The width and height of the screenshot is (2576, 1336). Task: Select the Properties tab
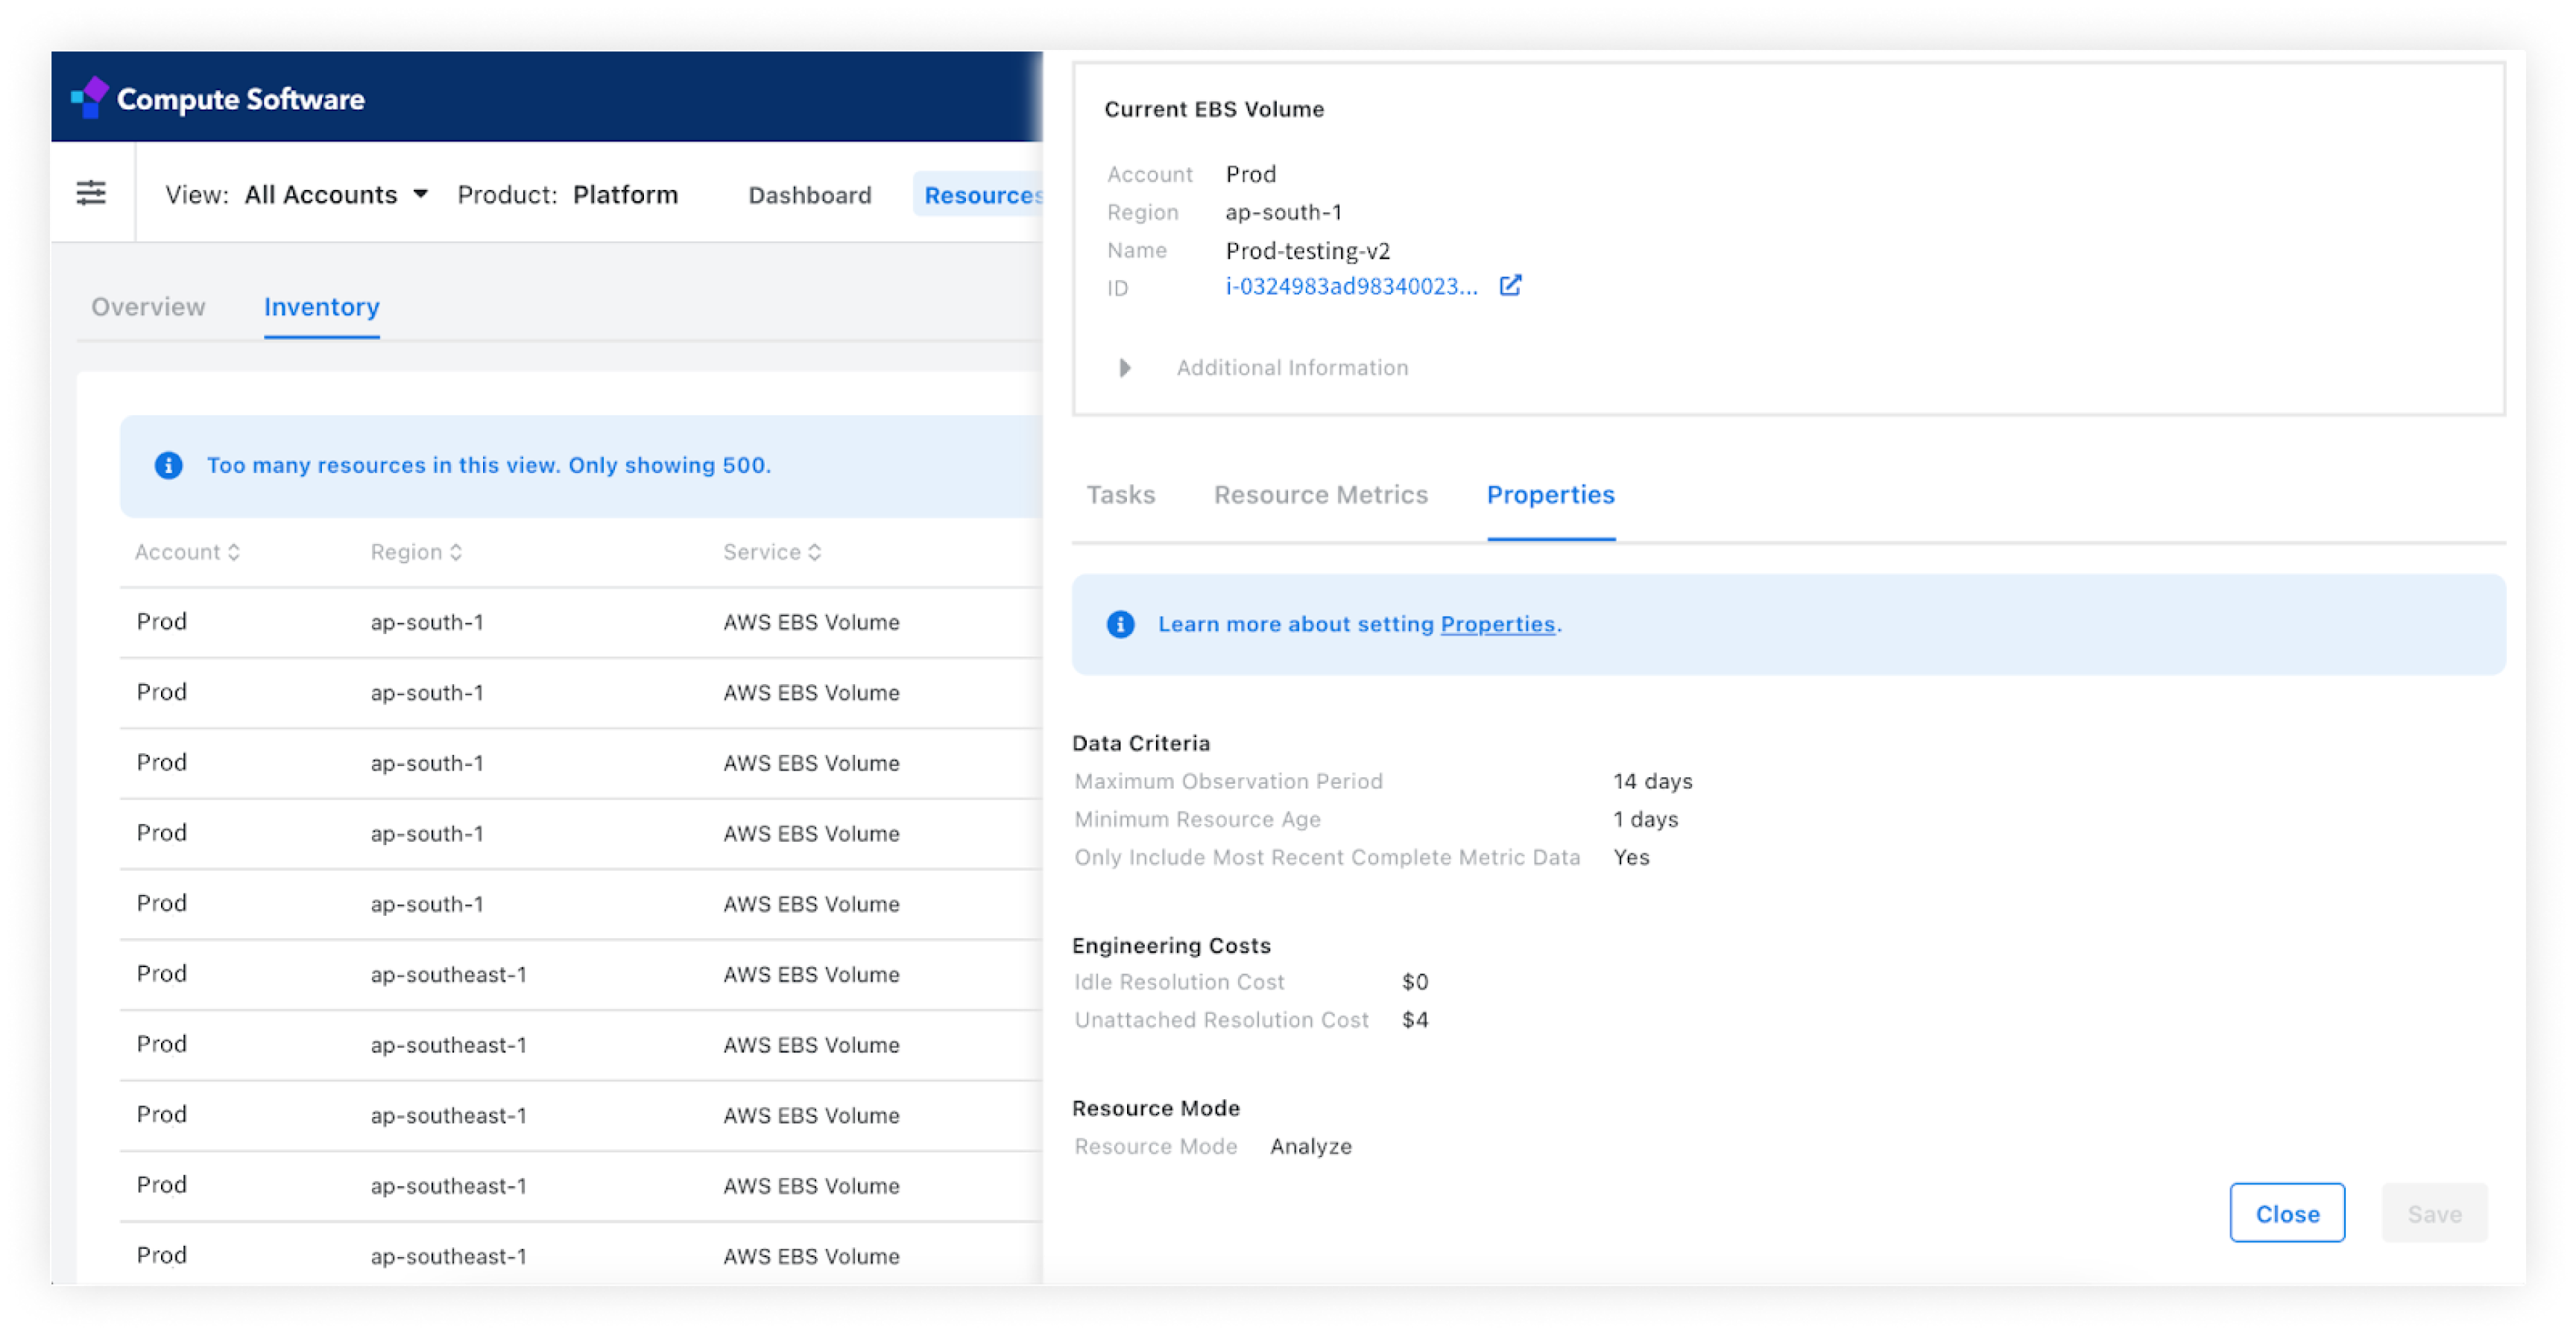[1550, 495]
